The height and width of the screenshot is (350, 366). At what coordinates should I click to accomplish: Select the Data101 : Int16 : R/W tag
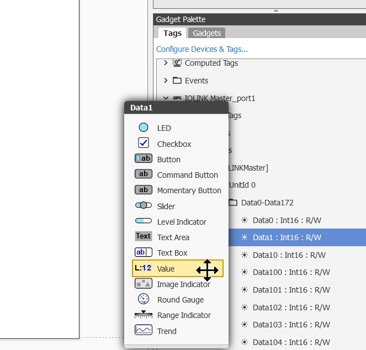(291, 290)
